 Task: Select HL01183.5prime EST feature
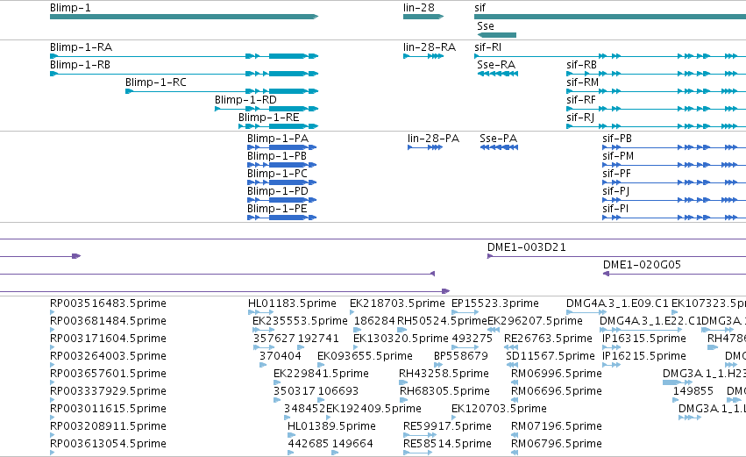(x=260, y=313)
